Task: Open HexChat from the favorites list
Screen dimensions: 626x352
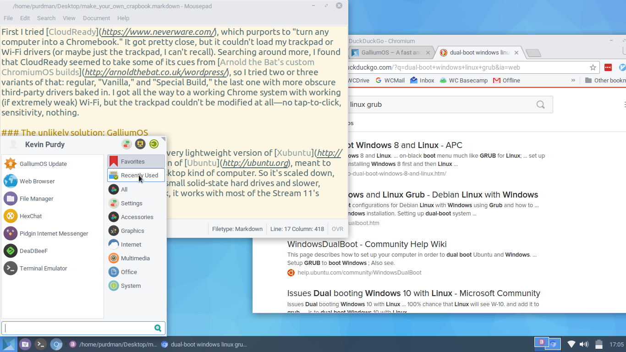Action: coord(53,216)
